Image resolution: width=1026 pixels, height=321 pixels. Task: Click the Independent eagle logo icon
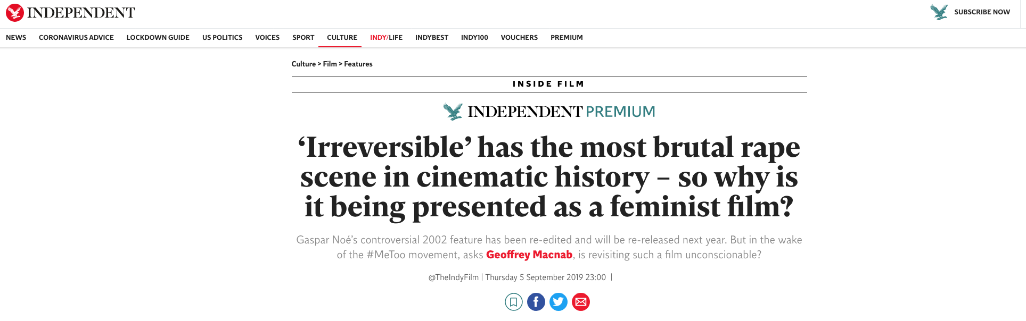tap(15, 12)
